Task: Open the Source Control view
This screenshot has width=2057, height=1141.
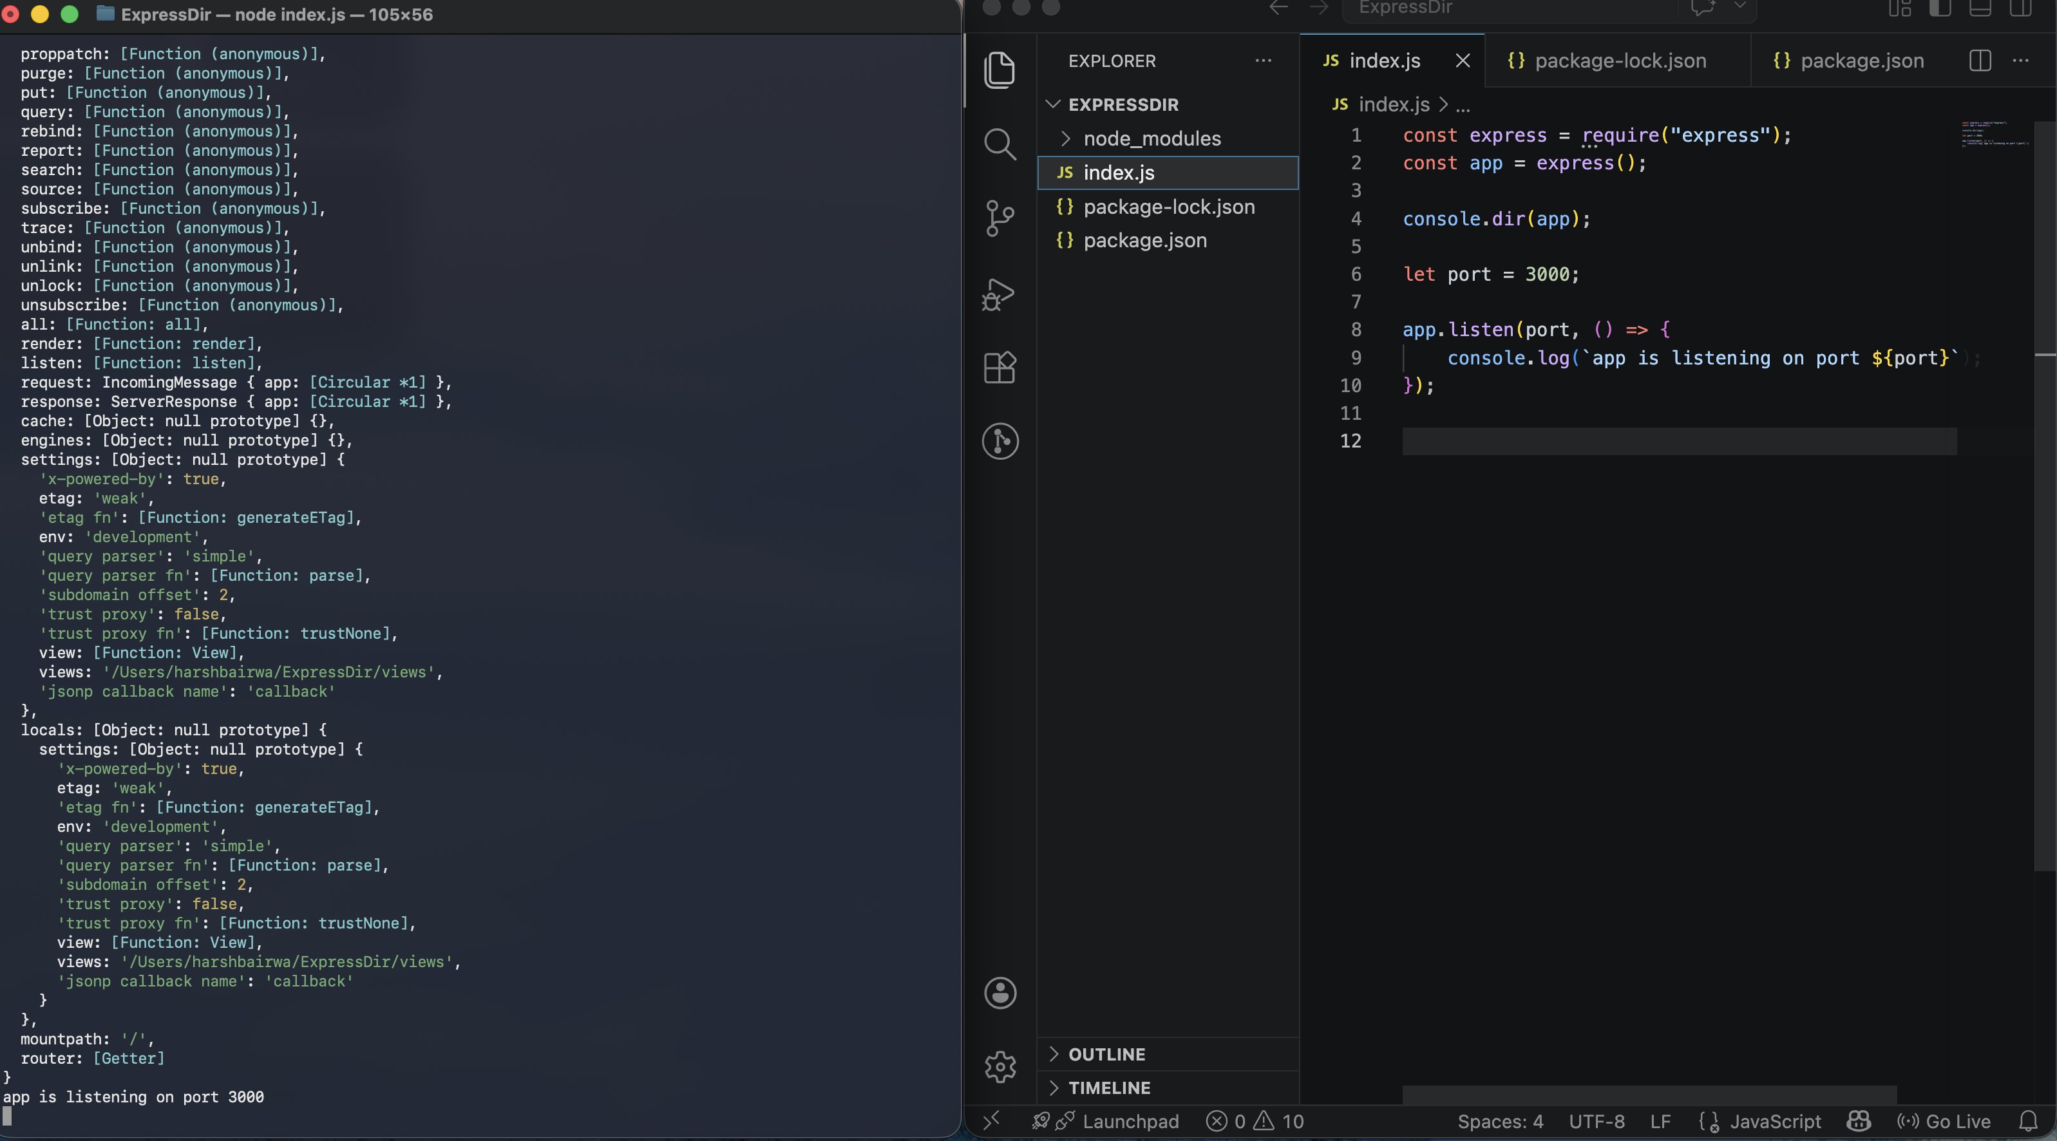Action: [1000, 218]
